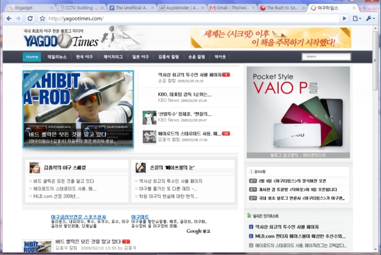This screenshot has height=255, width=381.
Task: Click the site search box
Action: pos(326,57)
